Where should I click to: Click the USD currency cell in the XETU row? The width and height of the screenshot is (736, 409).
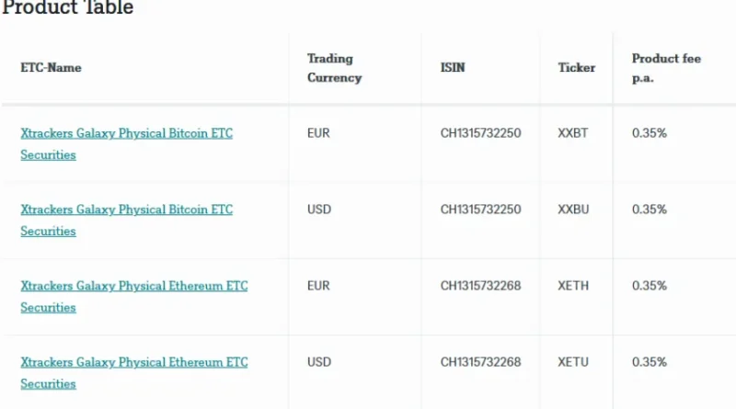click(x=319, y=362)
